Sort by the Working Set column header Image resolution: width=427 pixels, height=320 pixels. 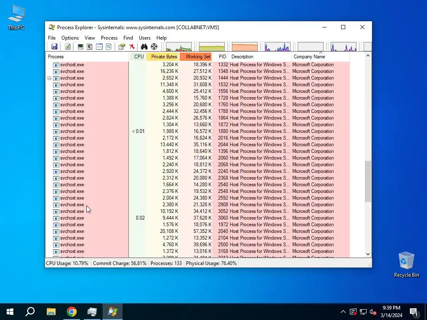[196, 57]
